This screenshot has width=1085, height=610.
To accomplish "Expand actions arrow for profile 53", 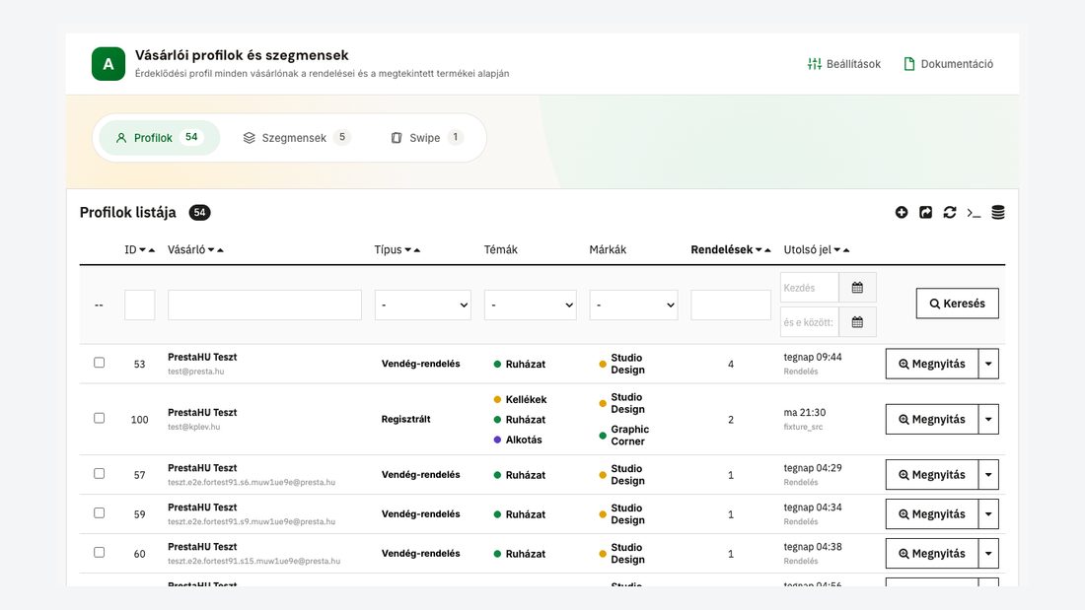I will click(x=988, y=364).
